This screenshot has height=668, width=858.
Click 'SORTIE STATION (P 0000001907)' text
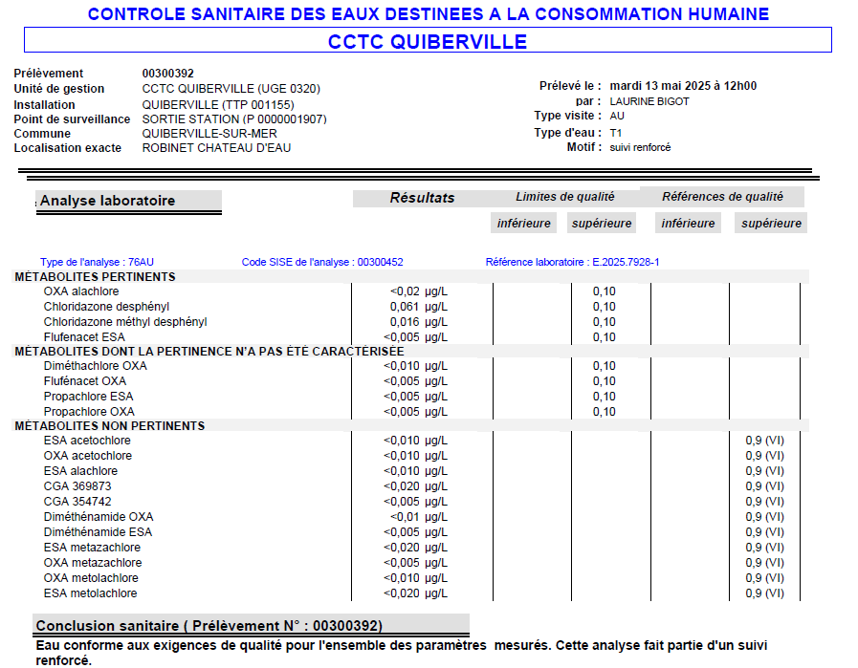234,119
